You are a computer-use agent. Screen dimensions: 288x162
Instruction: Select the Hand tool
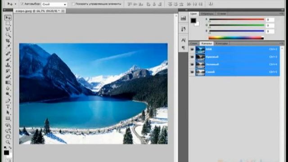click(8, 137)
